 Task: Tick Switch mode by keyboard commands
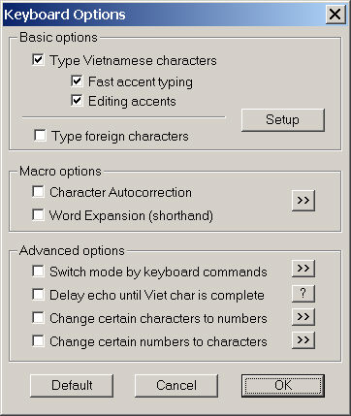click(x=39, y=272)
